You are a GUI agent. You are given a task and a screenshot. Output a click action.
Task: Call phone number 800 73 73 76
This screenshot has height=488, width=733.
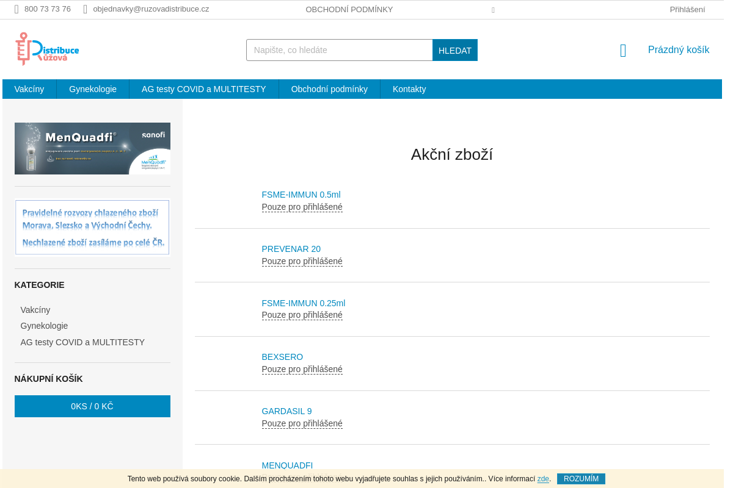click(48, 9)
